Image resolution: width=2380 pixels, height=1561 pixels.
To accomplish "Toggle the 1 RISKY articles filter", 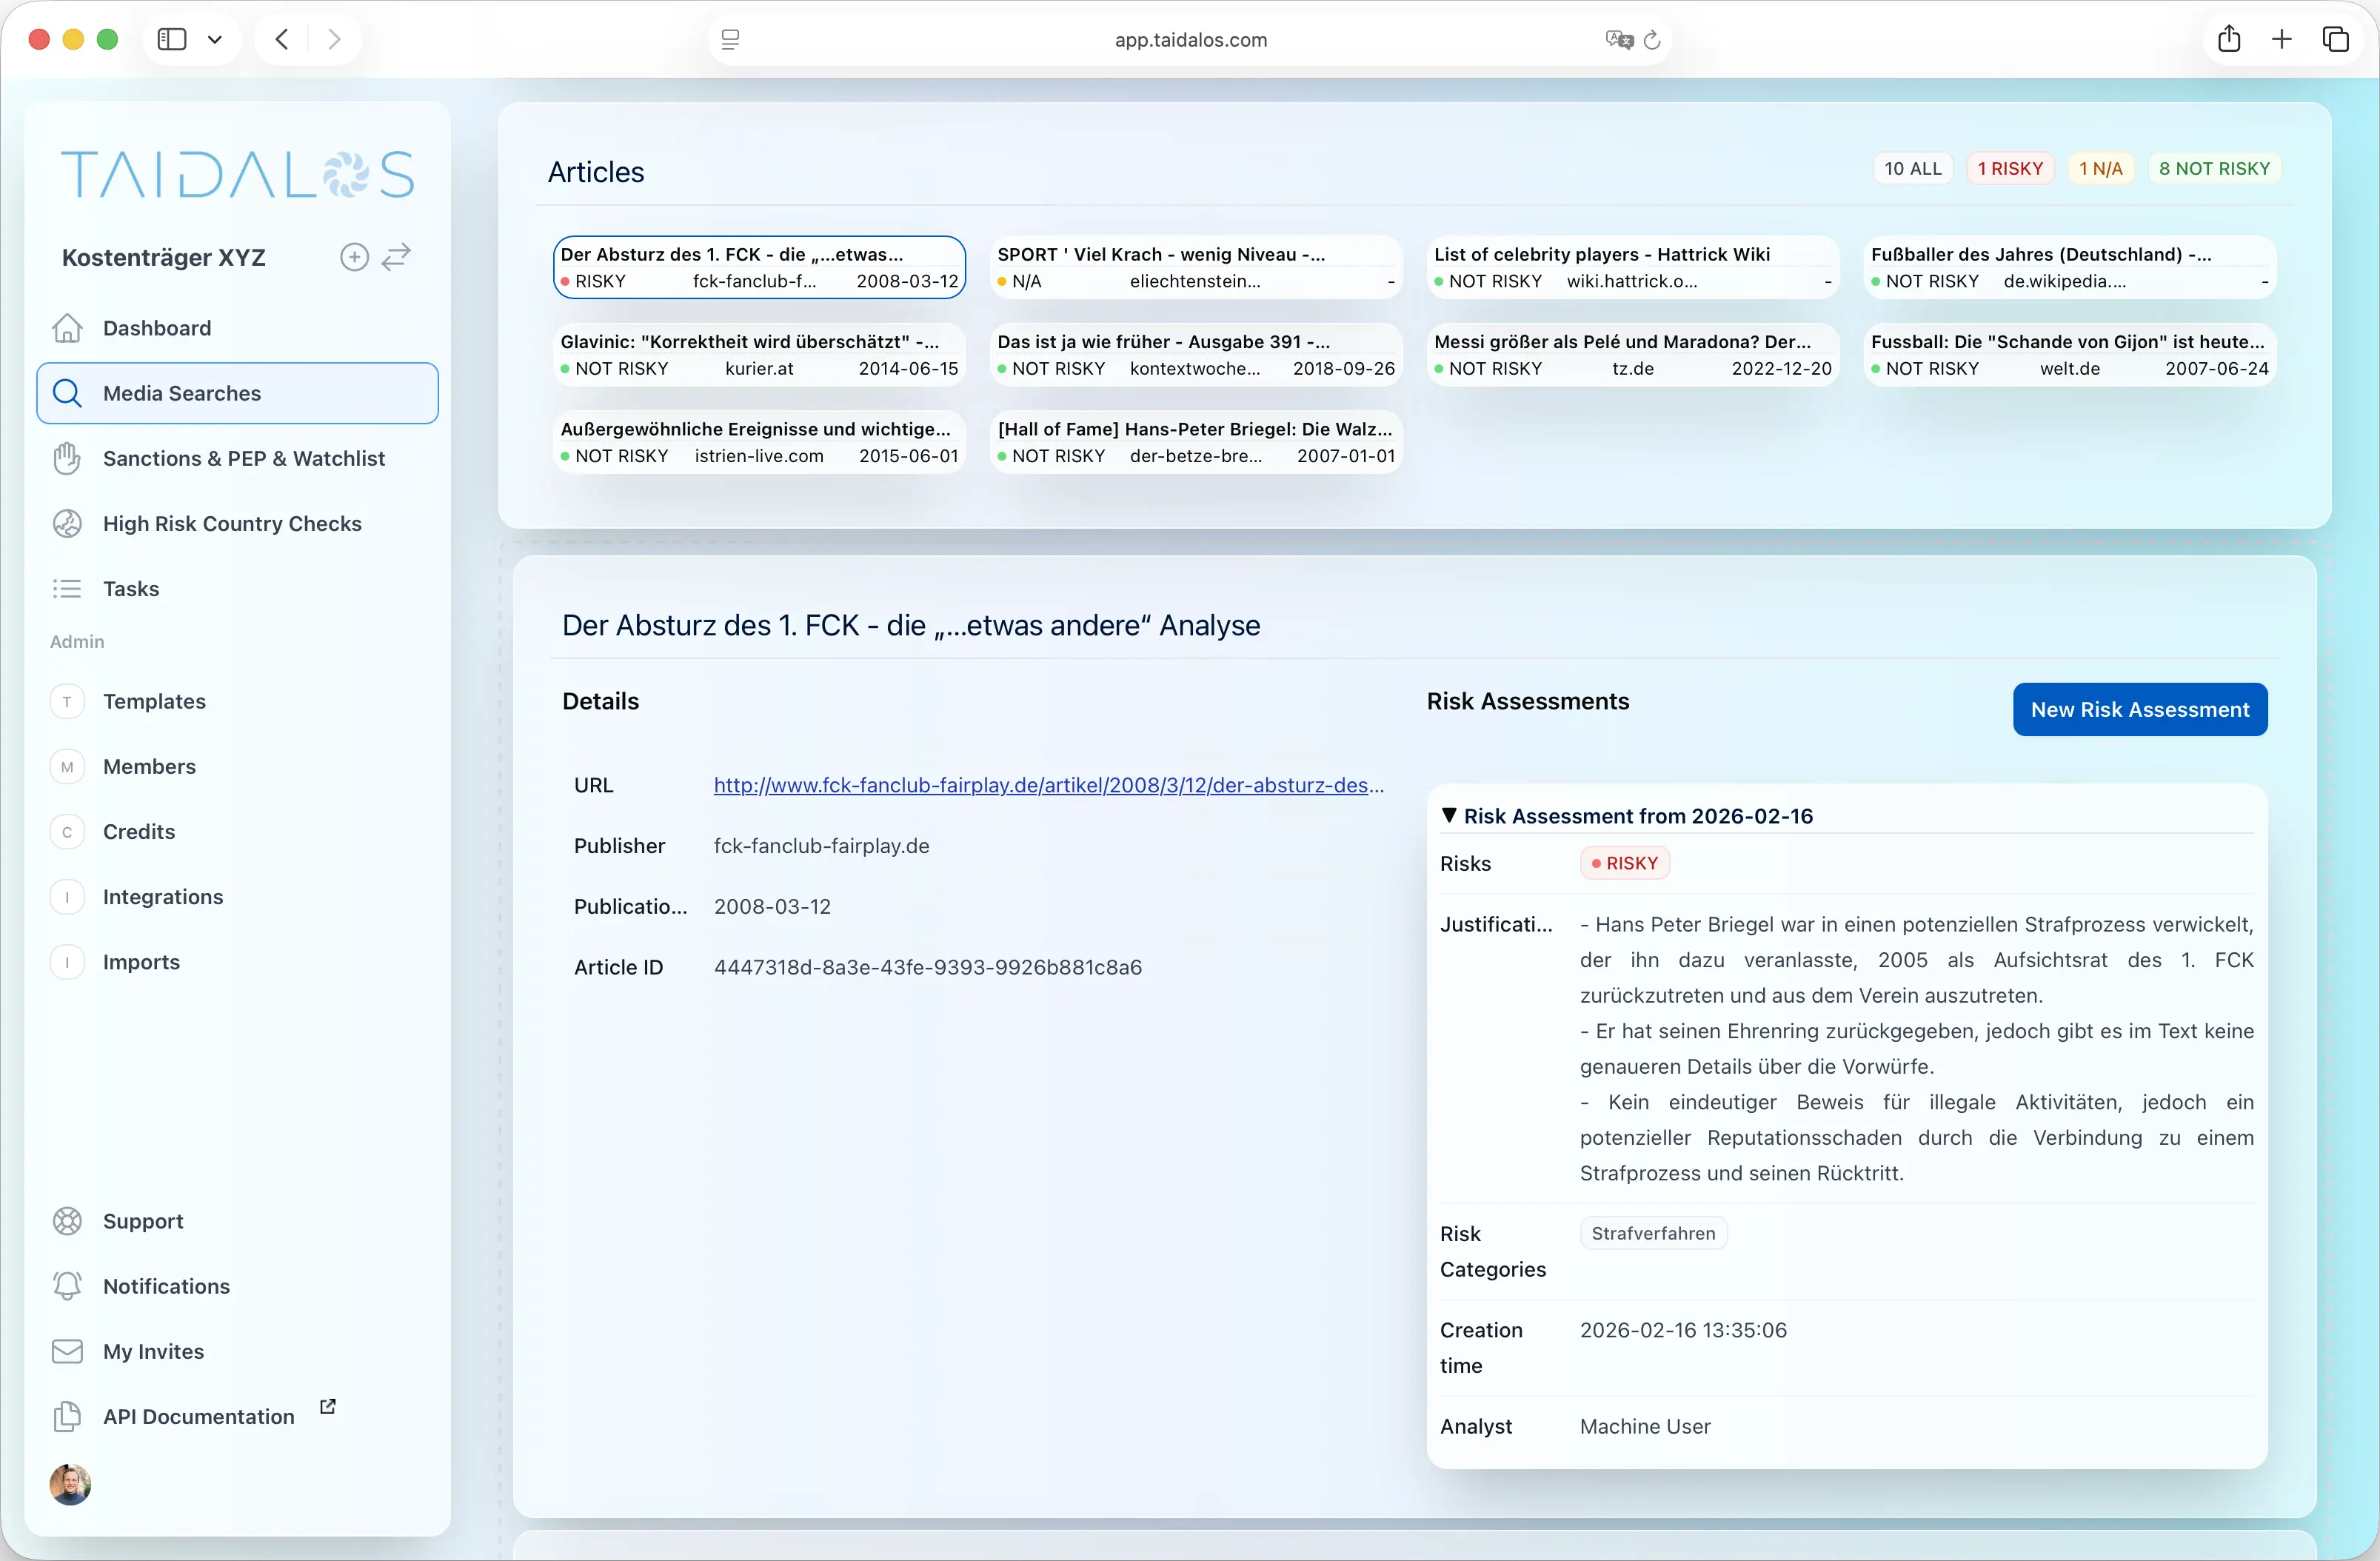I will pyautogui.click(x=2010, y=168).
